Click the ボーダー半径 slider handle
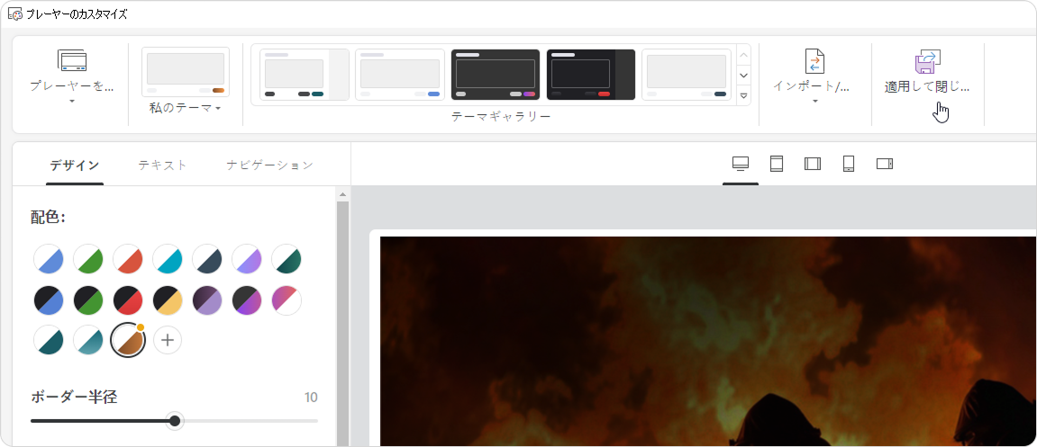This screenshot has width=1037, height=447. pyautogui.click(x=175, y=421)
